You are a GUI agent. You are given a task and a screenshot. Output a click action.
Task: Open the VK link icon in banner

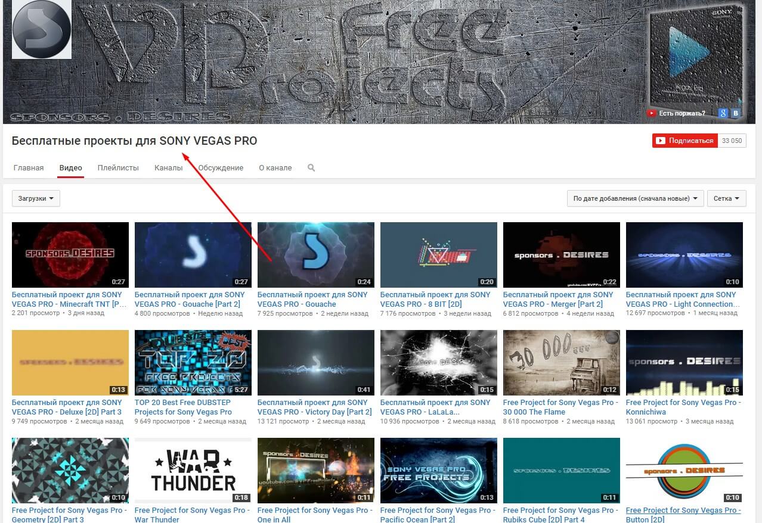(x=735, y=113)
